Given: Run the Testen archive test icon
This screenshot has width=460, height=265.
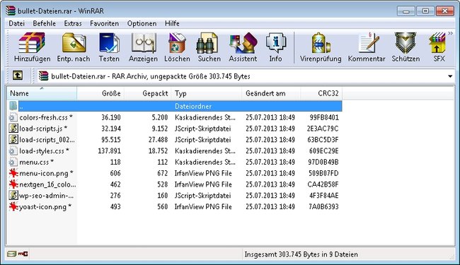Looking at the screenshot, I should (x=109, y=42).
